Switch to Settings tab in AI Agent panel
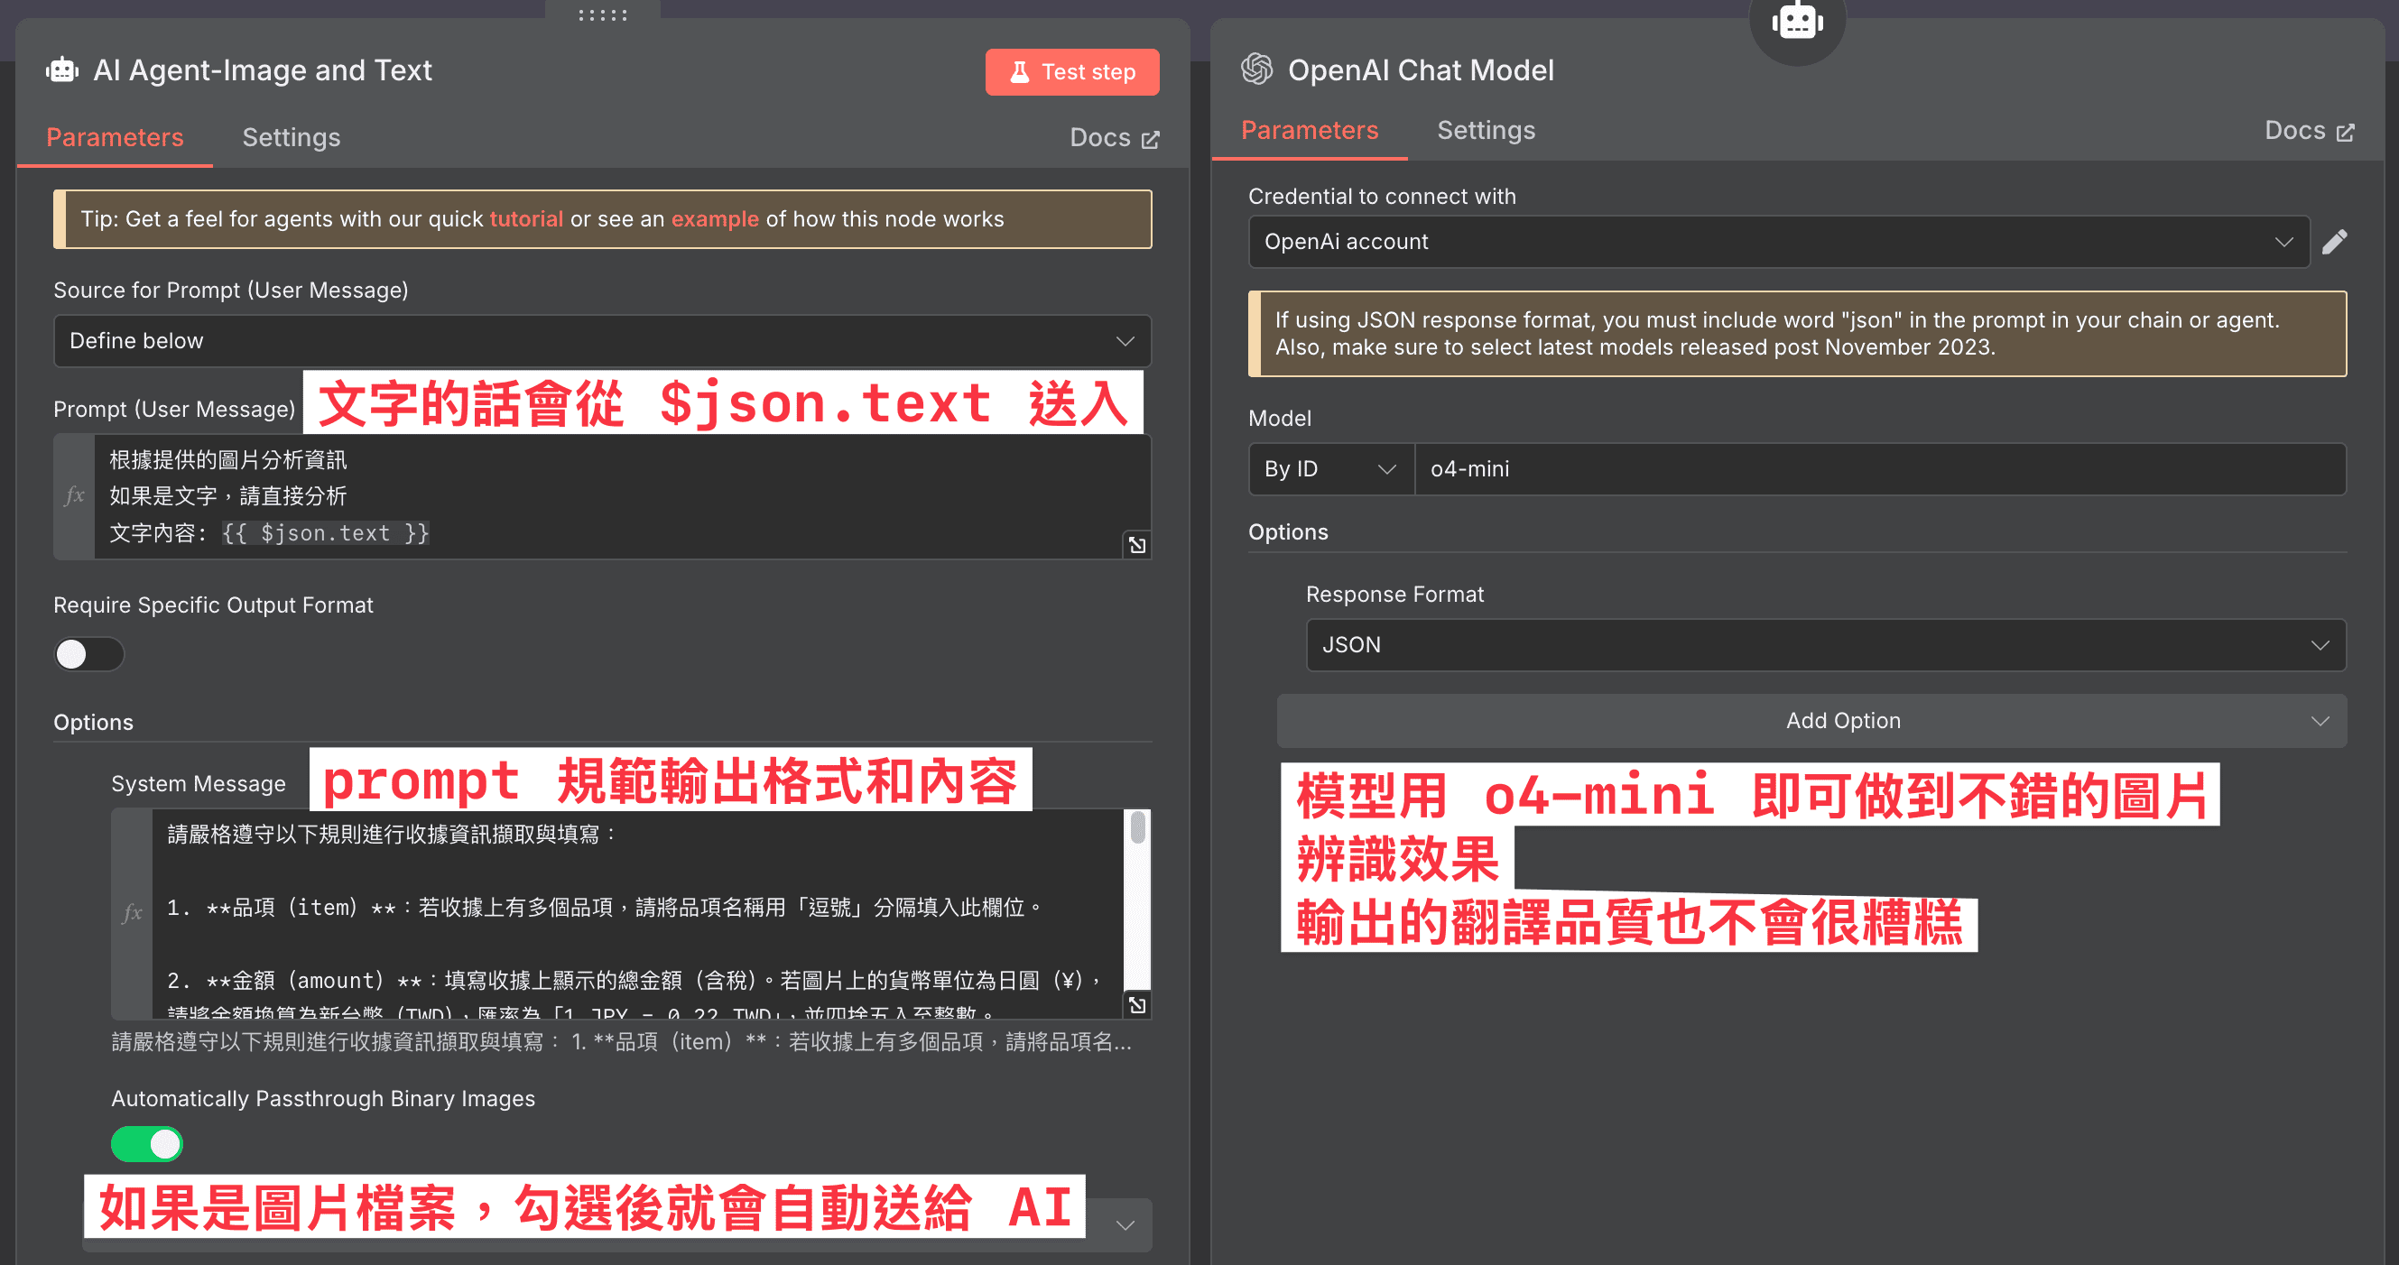Image resolution: width=2399 pixels, height=1265 pixels. [x=291, y=138]
